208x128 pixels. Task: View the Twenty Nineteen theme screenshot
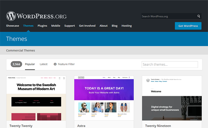point(172,98)
